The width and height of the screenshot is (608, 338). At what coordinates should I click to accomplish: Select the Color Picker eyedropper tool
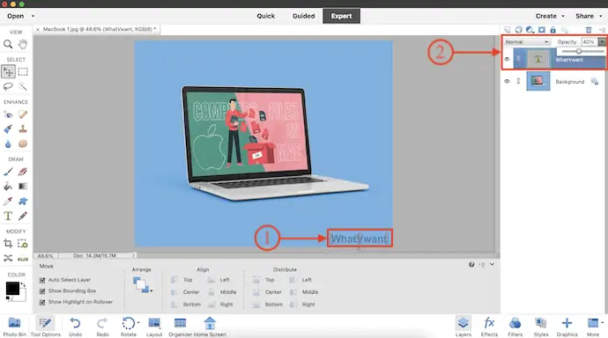pyautogui.click(x=8, y=202)
